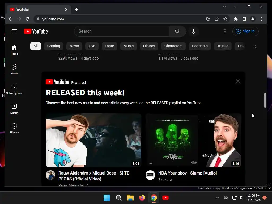Open the Chrome profile icon
This screenshot has height=204, width=272.
point(253,19)
